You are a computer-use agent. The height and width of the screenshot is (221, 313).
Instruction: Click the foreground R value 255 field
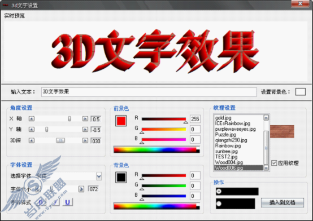(x=195, y=119)
